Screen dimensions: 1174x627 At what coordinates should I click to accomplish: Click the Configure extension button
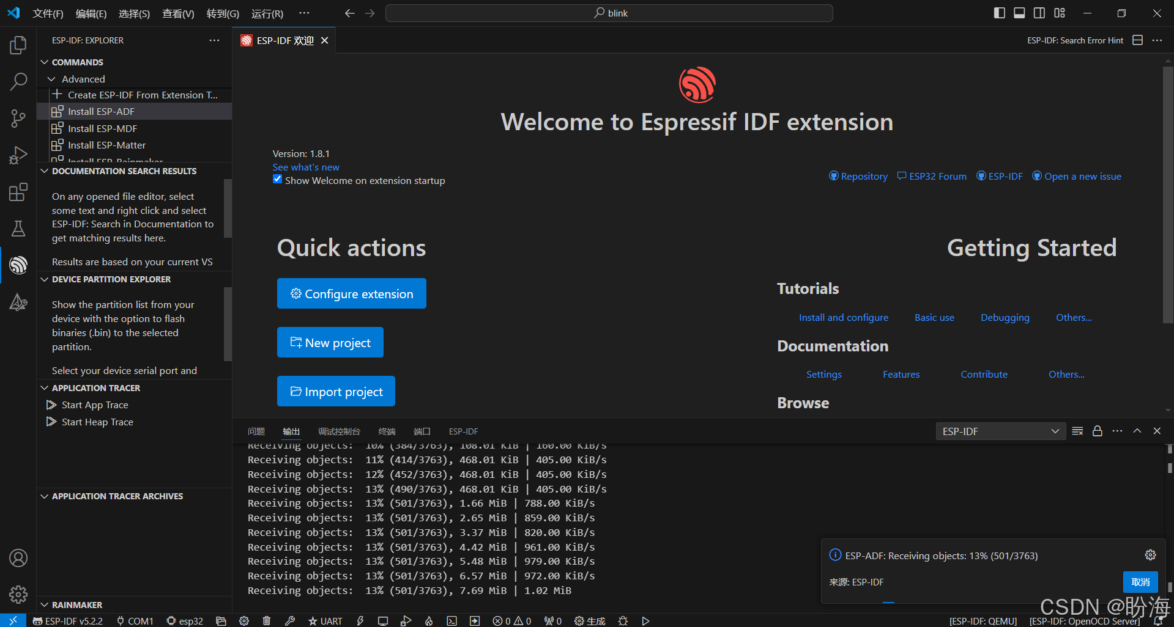point(352,293)
